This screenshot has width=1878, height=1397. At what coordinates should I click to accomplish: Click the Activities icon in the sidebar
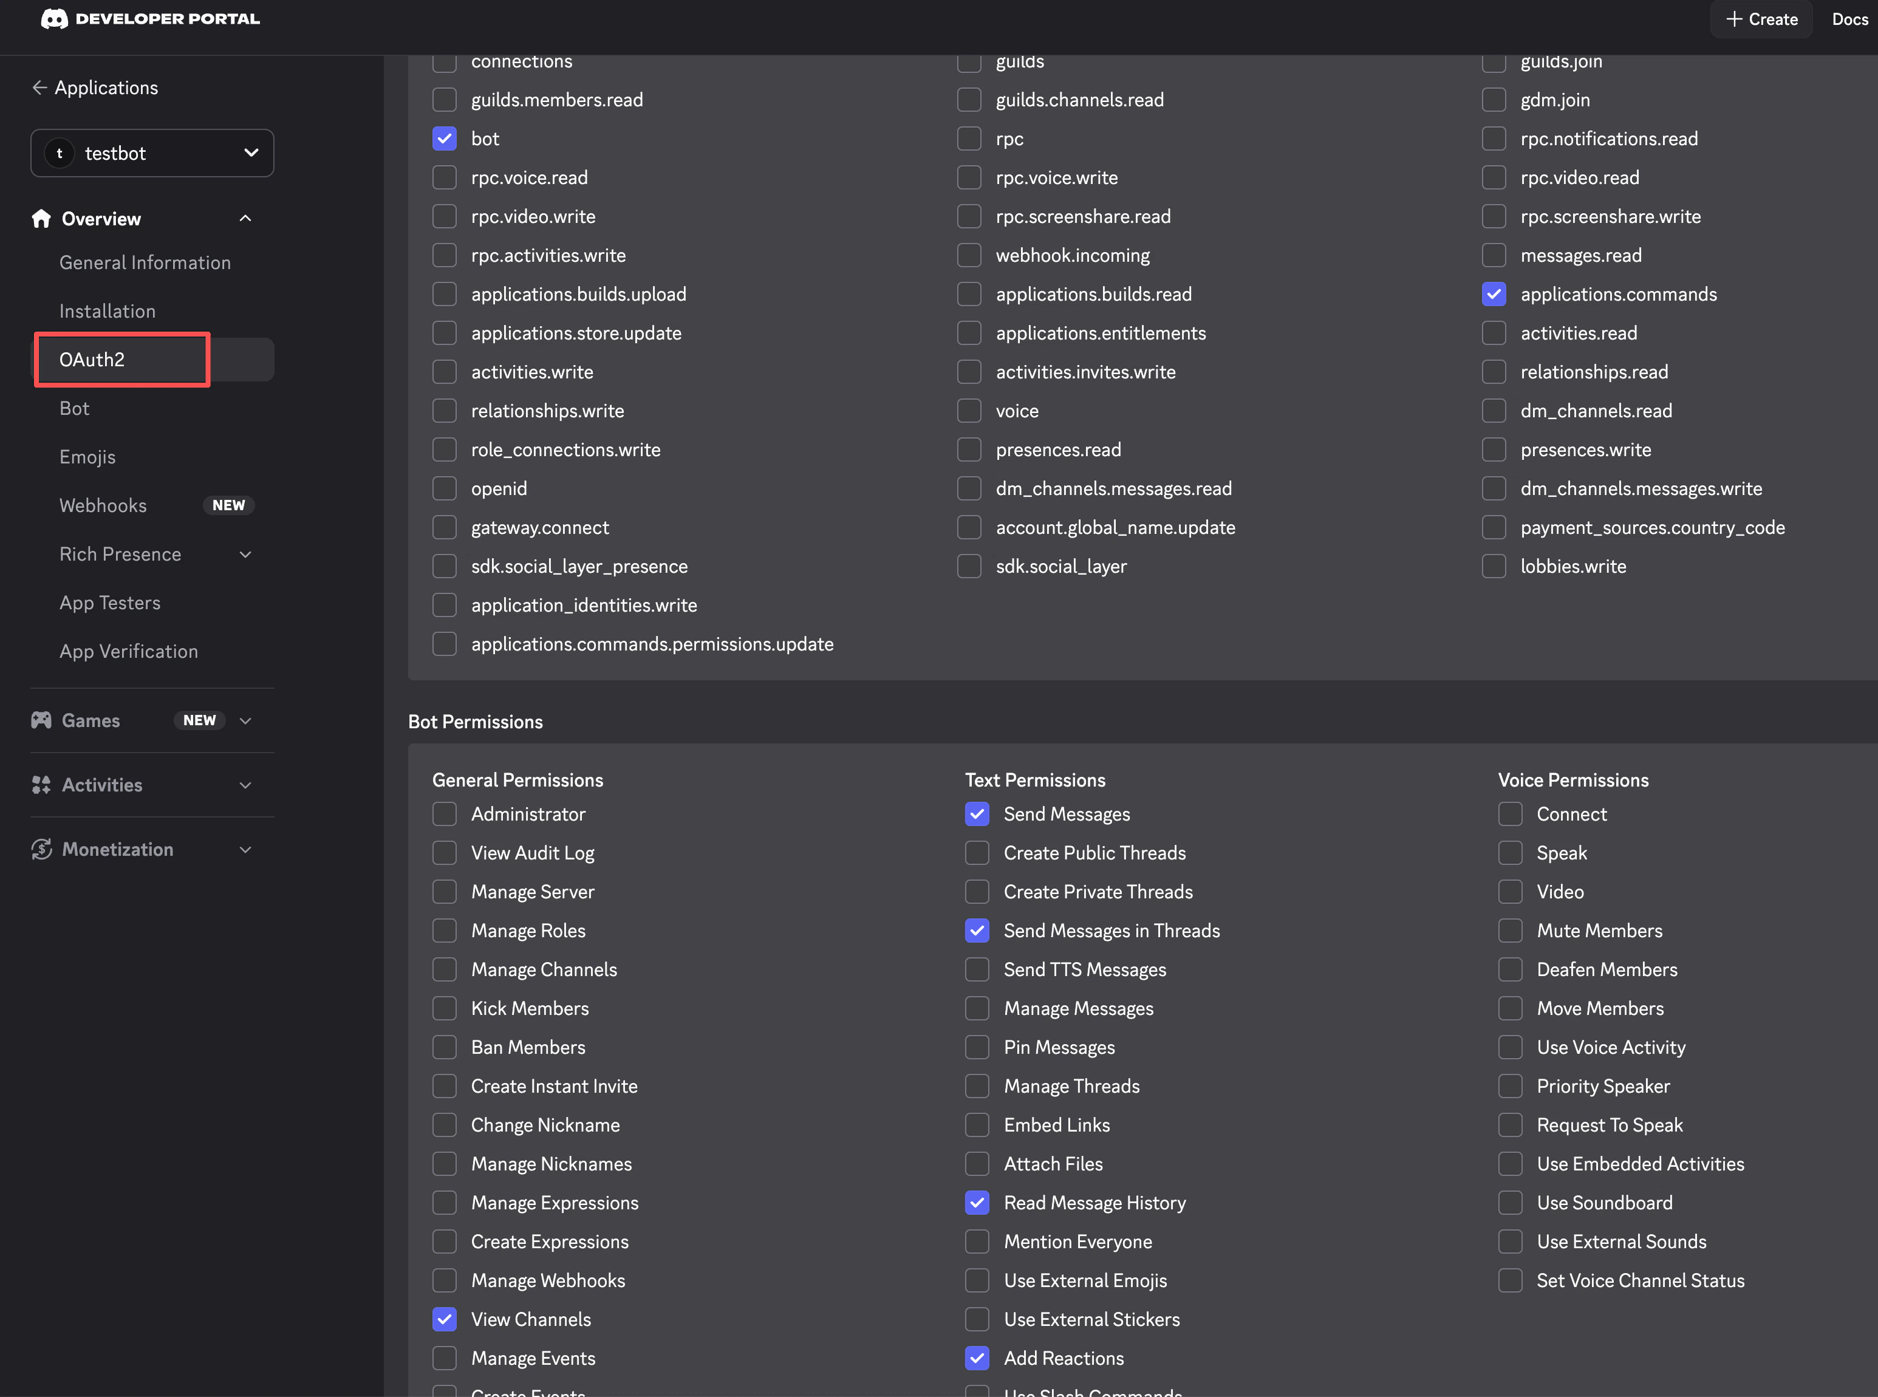[x=41, y=785]
